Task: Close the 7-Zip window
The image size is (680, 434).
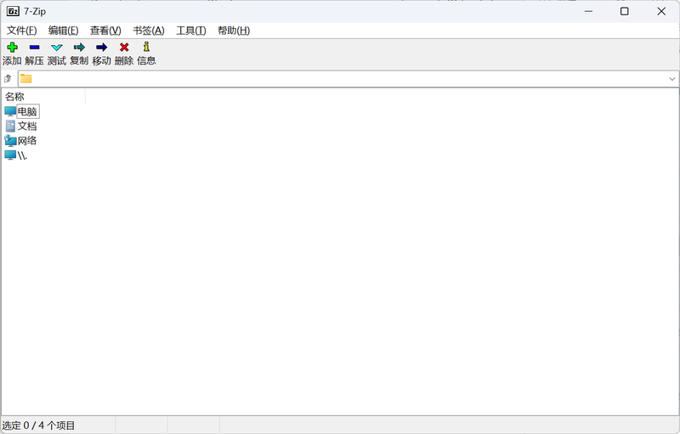Action: (661, 11)
